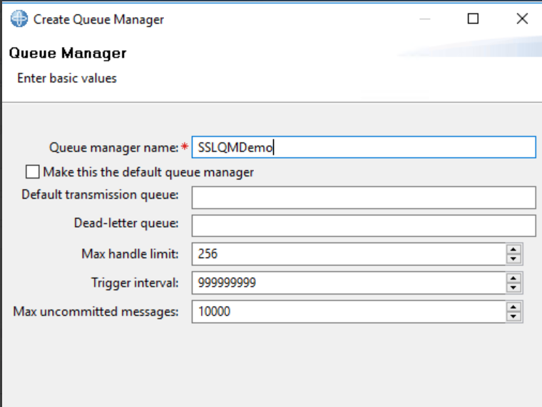Click the Enter basic values subtitle
The image size is (542, 407).
(67, 78)
